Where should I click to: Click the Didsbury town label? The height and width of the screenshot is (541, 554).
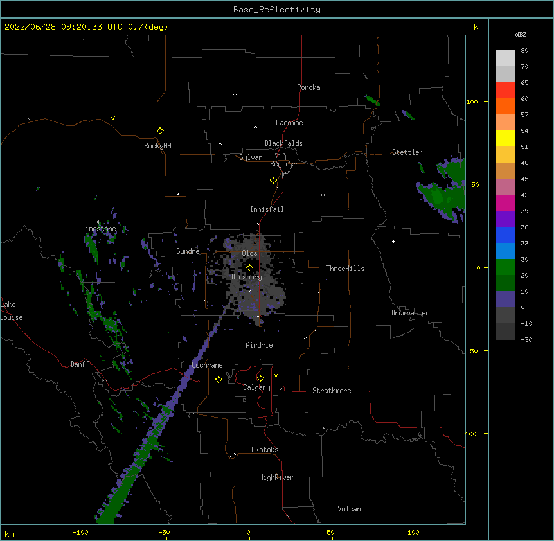click(x=247, y=277)
